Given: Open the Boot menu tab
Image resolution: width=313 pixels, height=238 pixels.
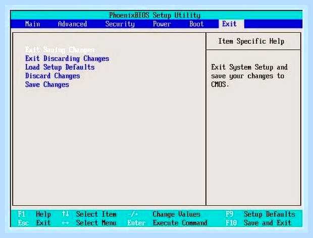Looking at the screenshot, I should click(196, 24).
